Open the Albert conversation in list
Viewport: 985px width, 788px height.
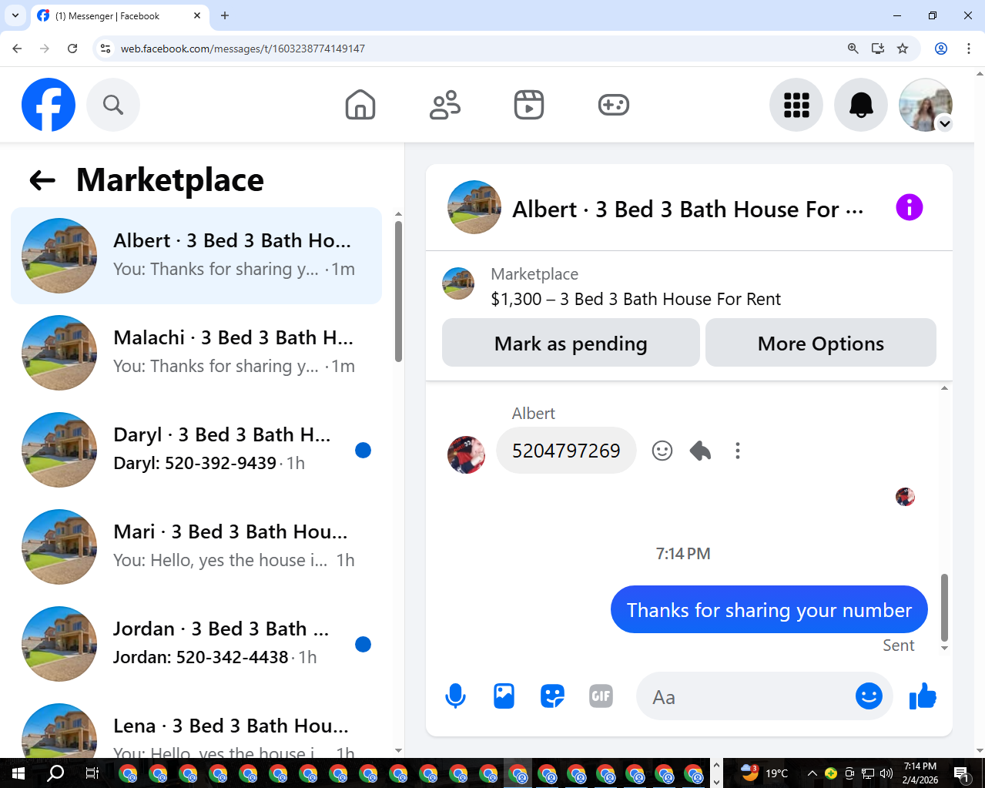pyautogui.click(x=196, y=256)
